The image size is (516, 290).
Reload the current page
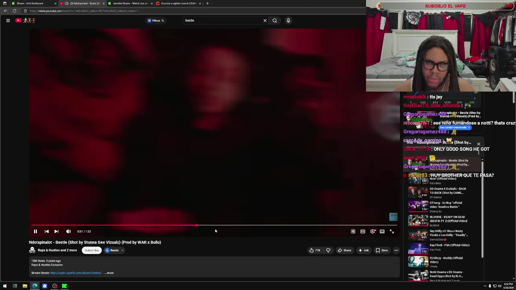[15, 11]
